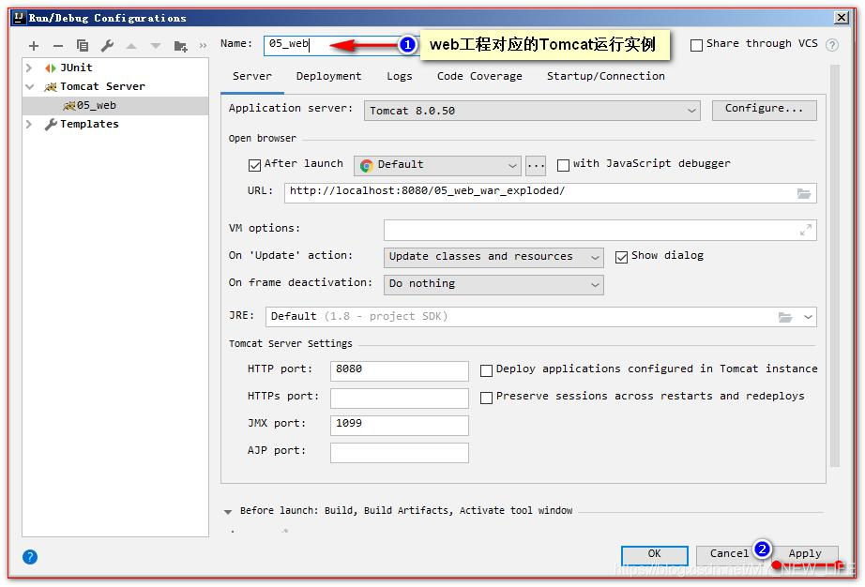The image size is (865, 587).
Task: Switch to the Startup/Connection tab
Action: coord(606,76)
